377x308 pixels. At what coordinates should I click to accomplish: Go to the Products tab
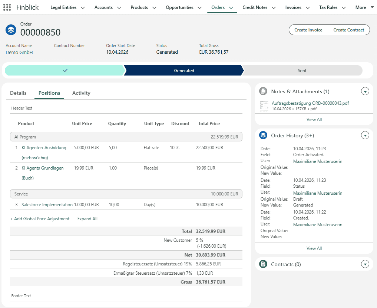coord(139,7)
